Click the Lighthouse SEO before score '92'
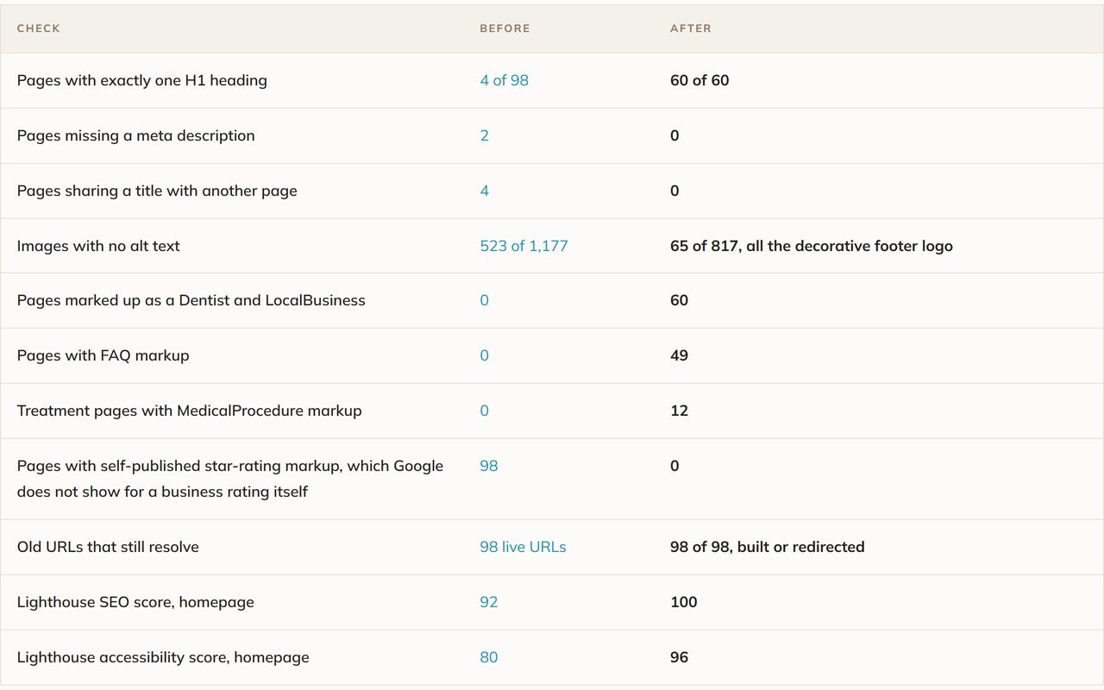The height and width of the screenshot is (690, 1104). [x=489, y=602]
